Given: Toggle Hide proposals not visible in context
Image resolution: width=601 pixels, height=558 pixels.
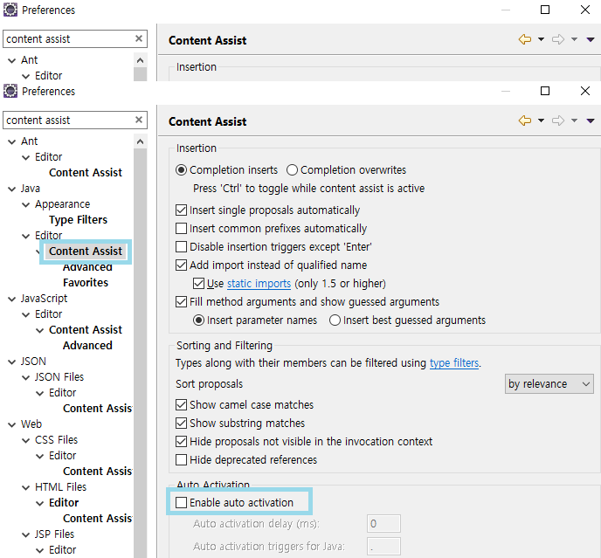Looking at the screenshot, I should click(x=181, y=442).
